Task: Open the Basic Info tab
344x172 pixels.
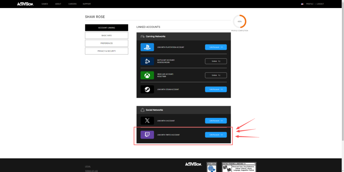Action: 106,36
